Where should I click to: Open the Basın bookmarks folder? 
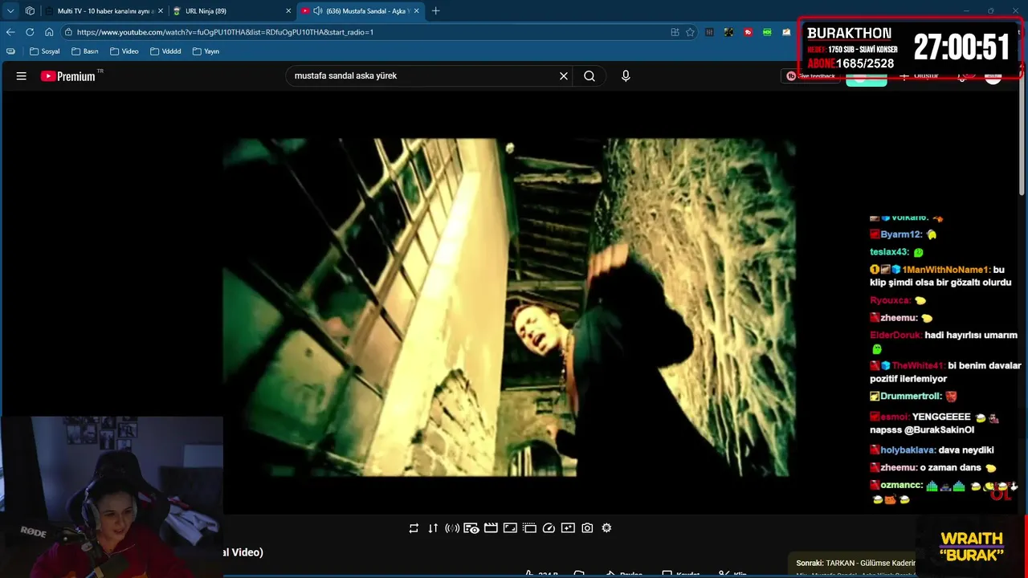85,51
